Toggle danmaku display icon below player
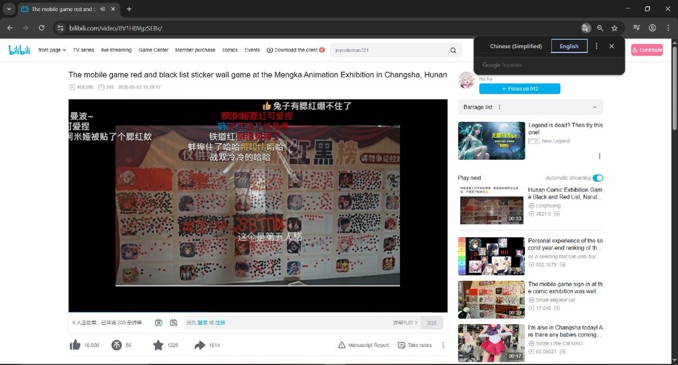Viewport: 678px width, 365px height. click(159, 322)
